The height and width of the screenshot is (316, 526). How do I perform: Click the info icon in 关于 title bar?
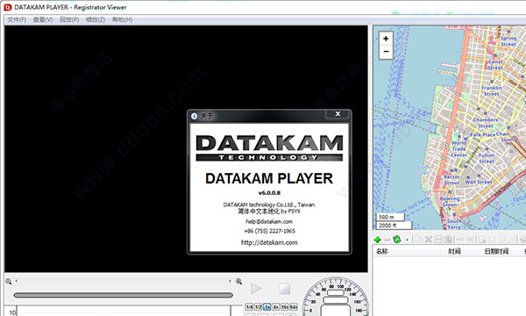[194, 116]
